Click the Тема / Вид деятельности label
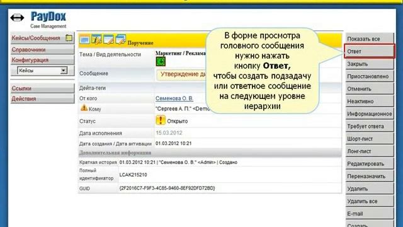Viewport: 403px width, 227px height. pyautogui.click(x=110, y=55)
